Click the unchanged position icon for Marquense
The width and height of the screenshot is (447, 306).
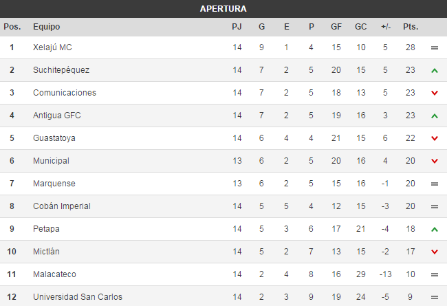[434, 184]
